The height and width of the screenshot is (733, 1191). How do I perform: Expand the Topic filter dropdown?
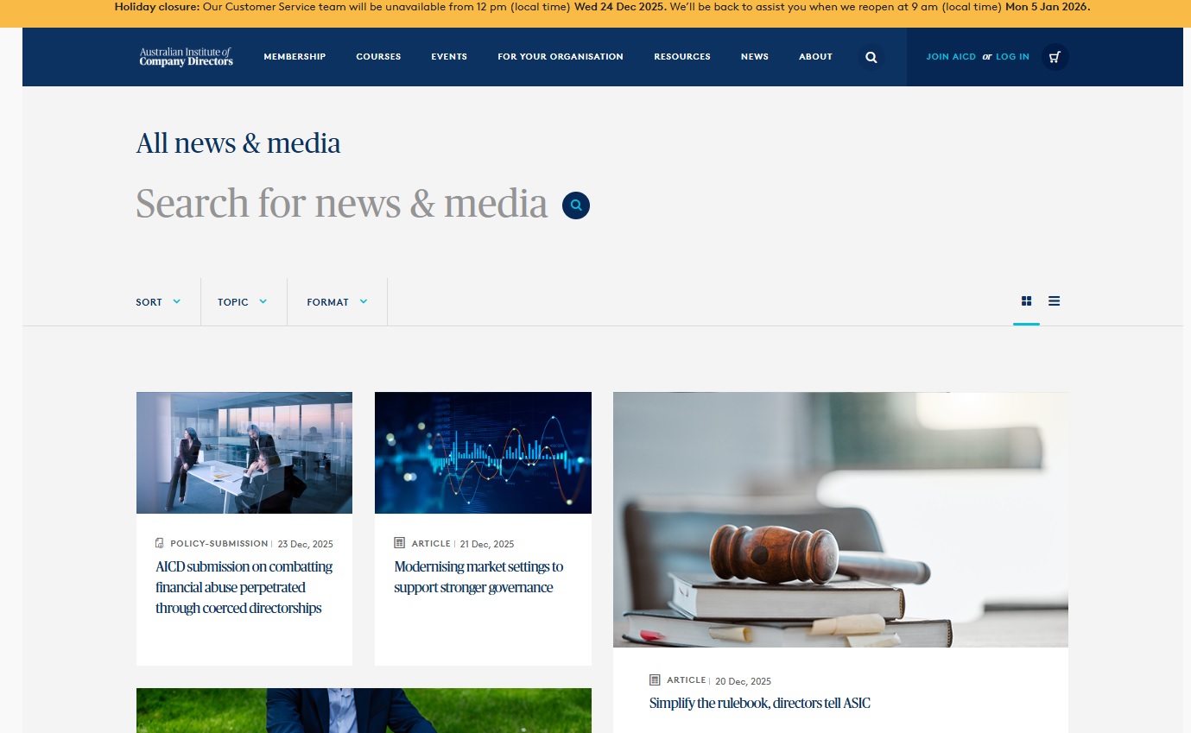(243, 302)
